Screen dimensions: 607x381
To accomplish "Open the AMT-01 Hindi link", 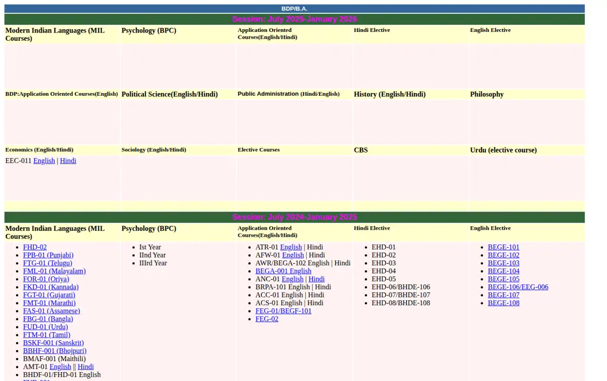I will 86,367.
